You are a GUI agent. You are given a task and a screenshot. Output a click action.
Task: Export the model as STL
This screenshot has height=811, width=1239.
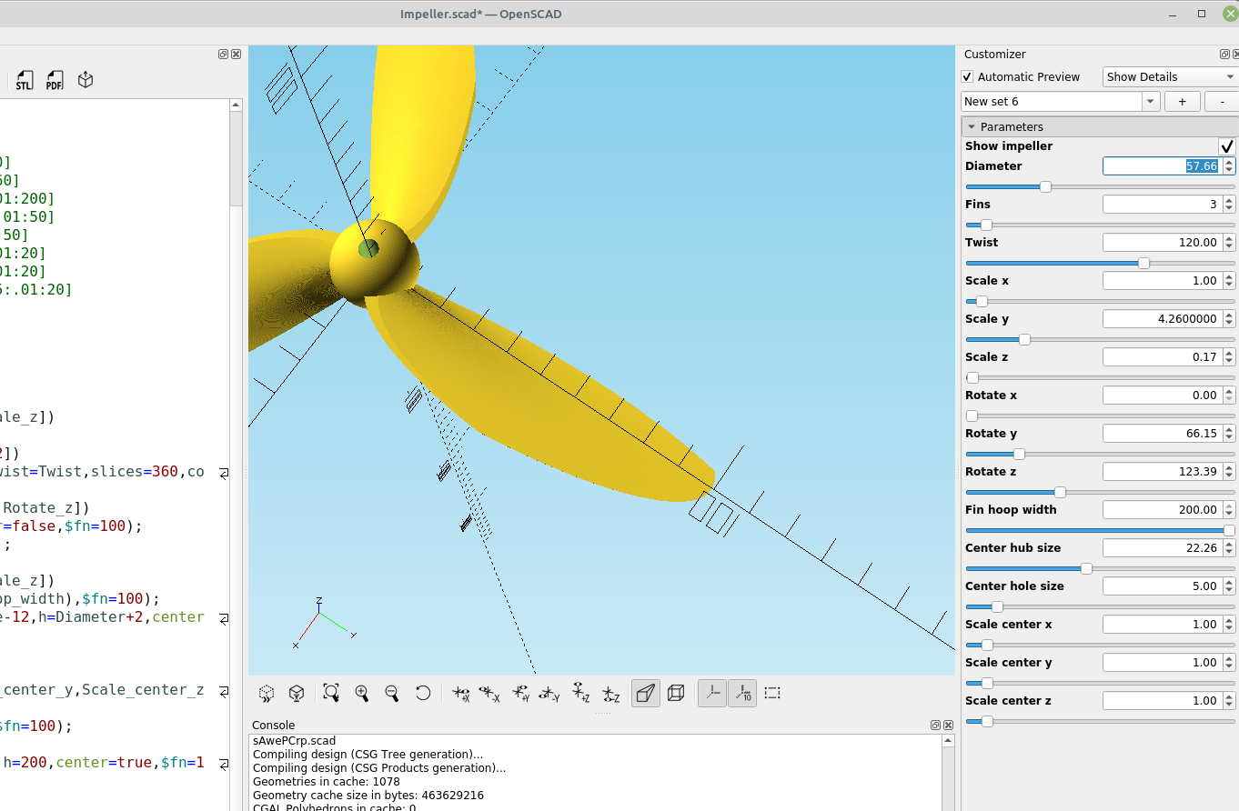[x=24, y=80]
